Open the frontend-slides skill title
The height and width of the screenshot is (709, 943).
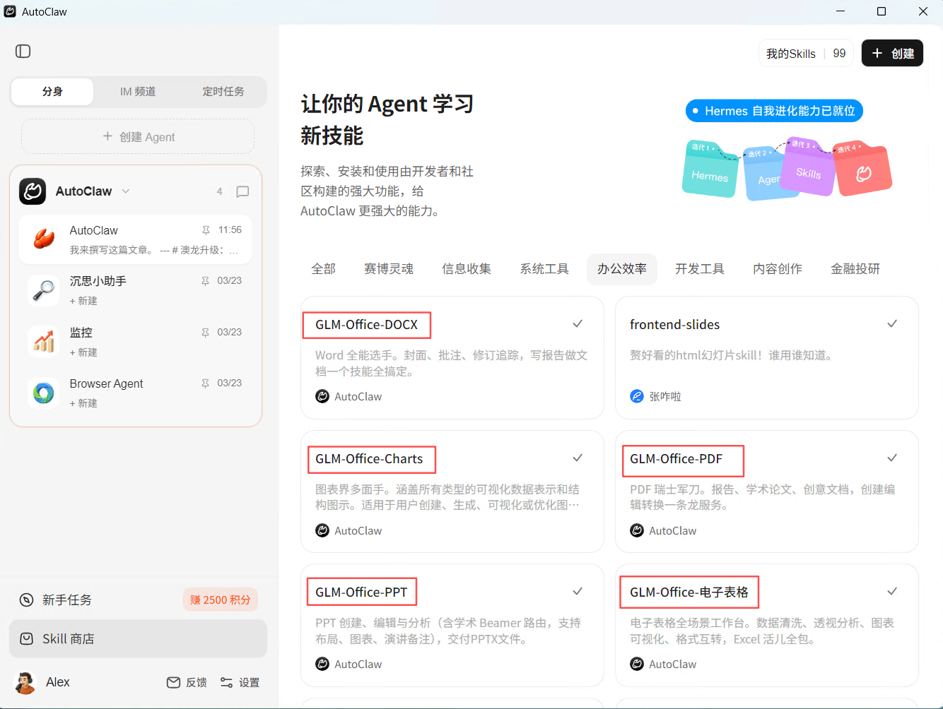675,325
